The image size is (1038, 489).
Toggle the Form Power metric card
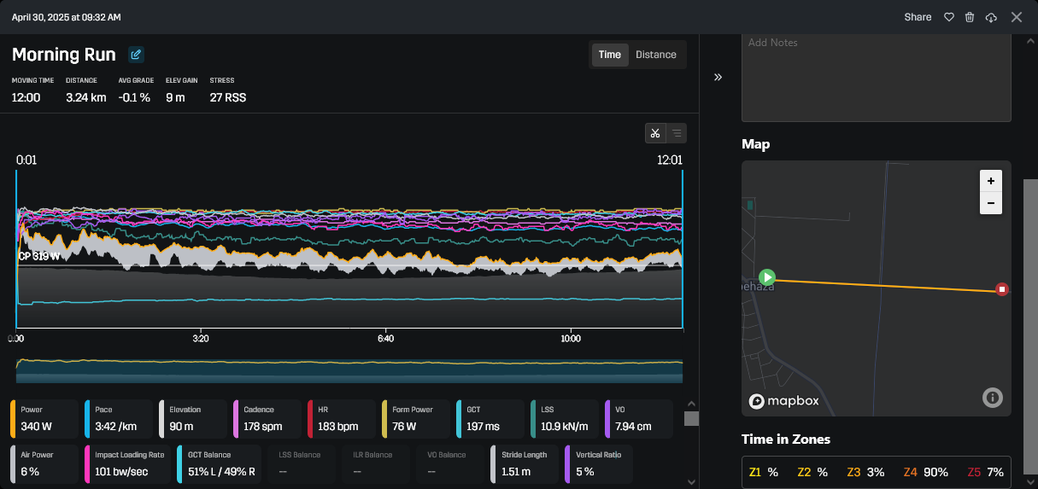pyautogui.click(x=415, y=419)
